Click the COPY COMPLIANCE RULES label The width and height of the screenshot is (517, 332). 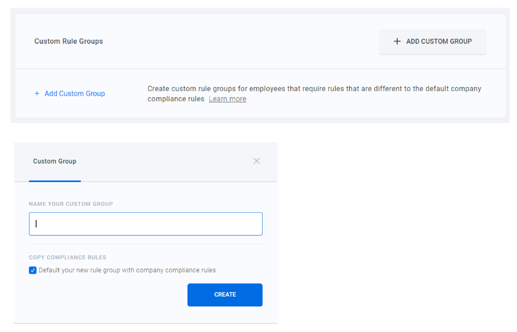(x=67, y=258)
